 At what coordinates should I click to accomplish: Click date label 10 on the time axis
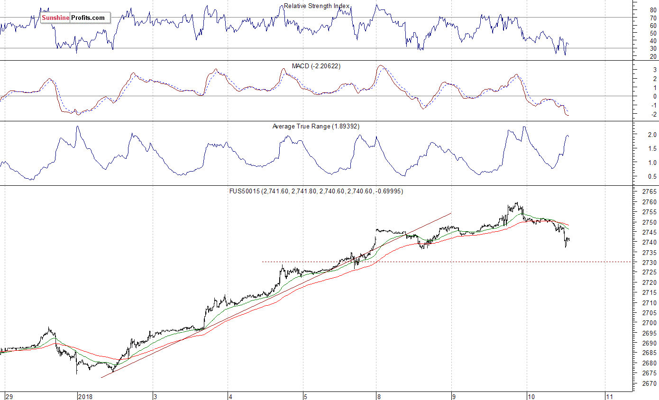[531, 396]
